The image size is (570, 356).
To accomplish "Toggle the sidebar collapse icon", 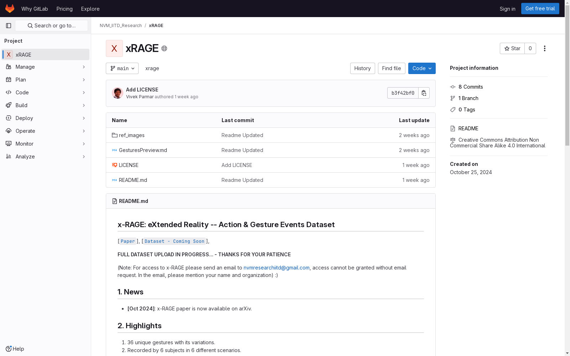I will pos(9,26).
